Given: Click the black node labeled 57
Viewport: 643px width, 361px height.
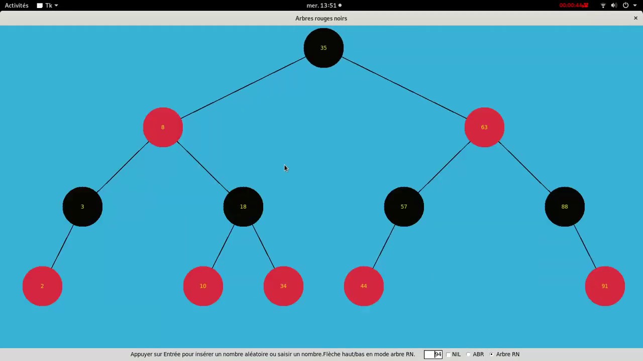Looking at the screenshot, I should click(x=404, y=207).
